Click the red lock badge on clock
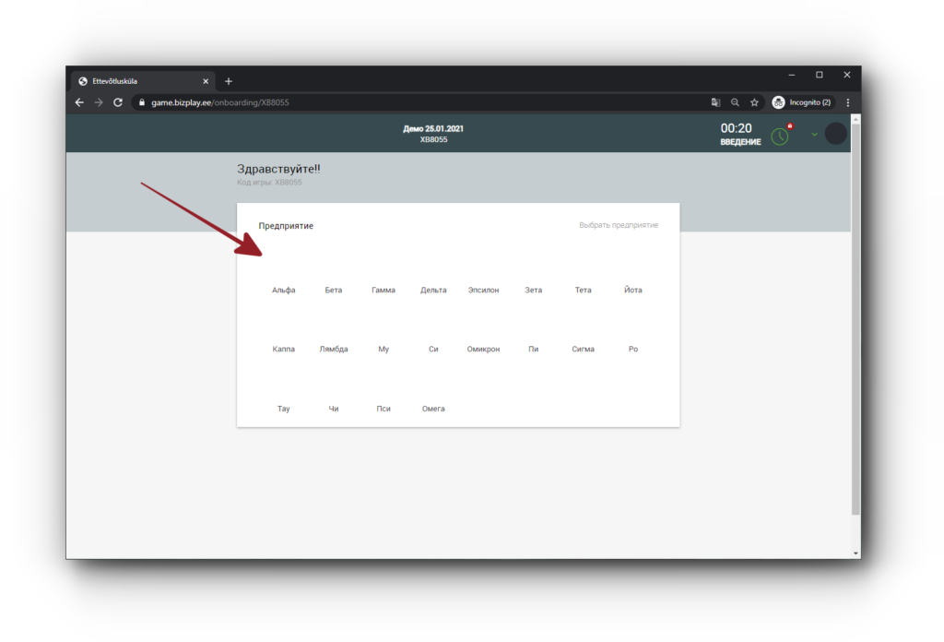This screenshot has width=944, height=642. point(790,126)
